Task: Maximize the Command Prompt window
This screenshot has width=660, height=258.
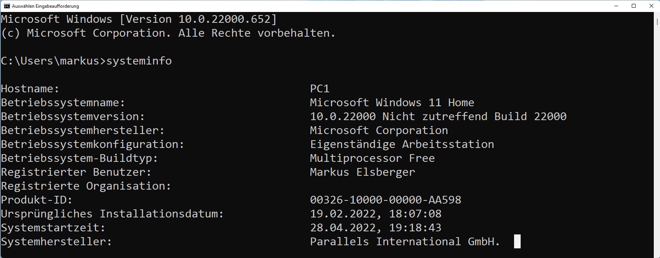Action: point(634,6)
